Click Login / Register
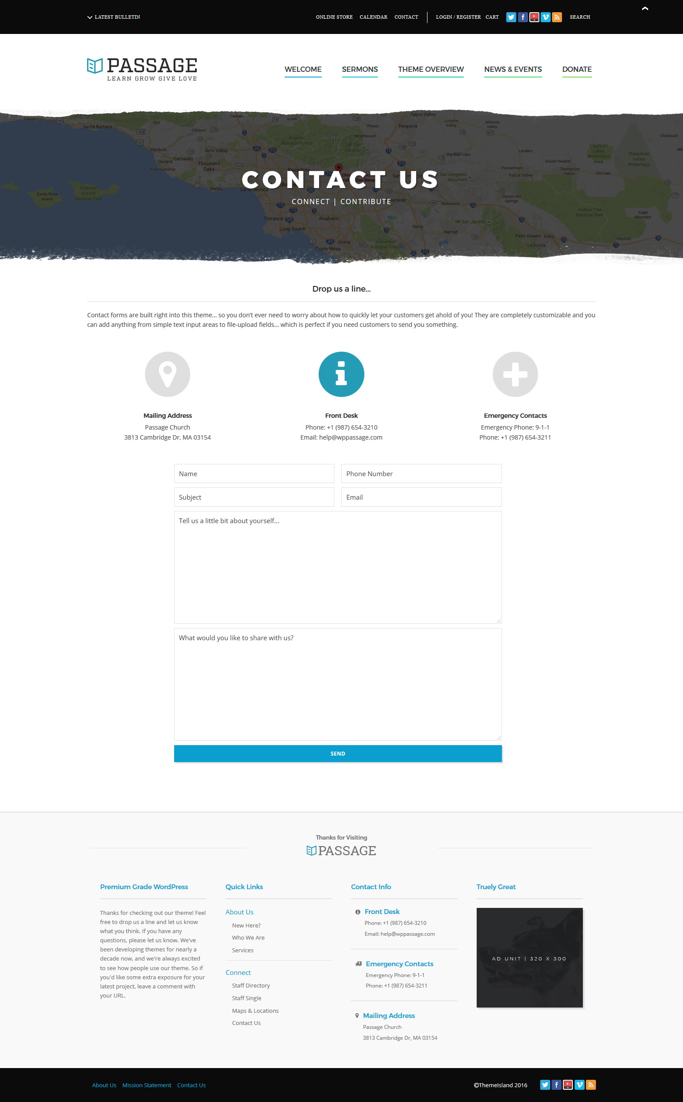Viewport: 683px width, 1102px height. tap(458, 17)
